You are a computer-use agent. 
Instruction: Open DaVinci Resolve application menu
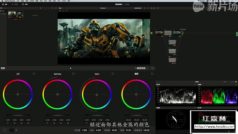click(10, 1)
